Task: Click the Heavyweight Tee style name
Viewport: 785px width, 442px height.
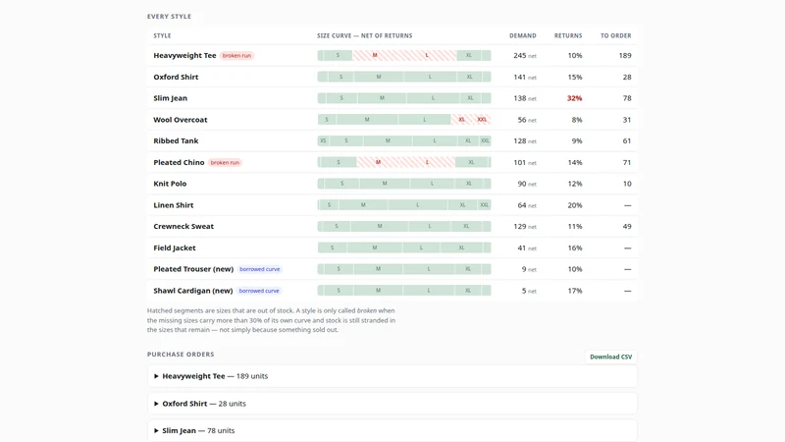Action: click(x=184, y=56)
